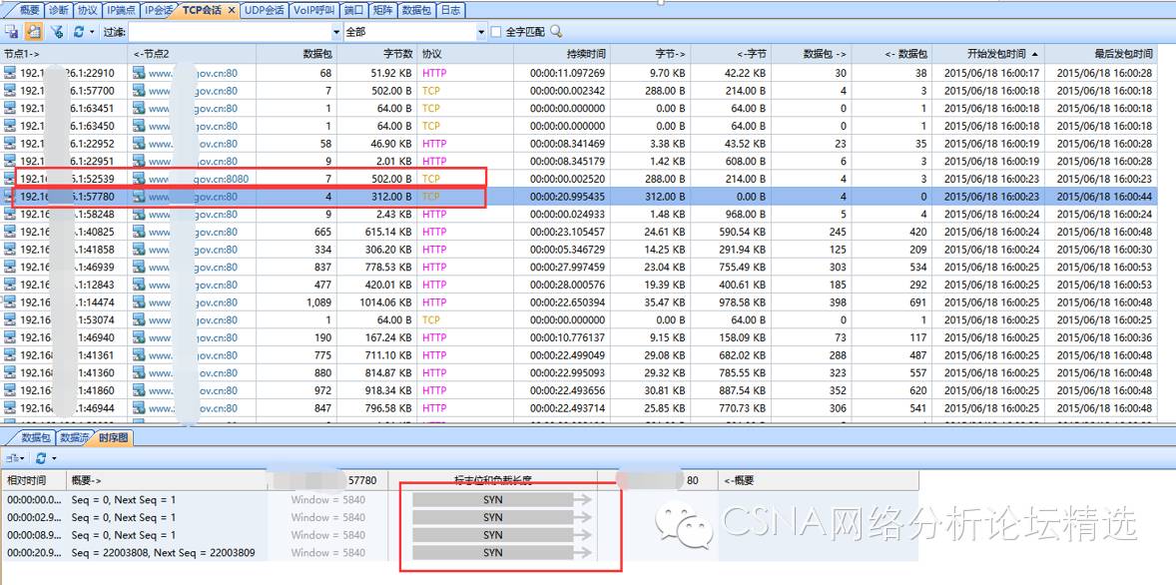Sort by the 最后发包时间 column header

[x=1101, y=54]
